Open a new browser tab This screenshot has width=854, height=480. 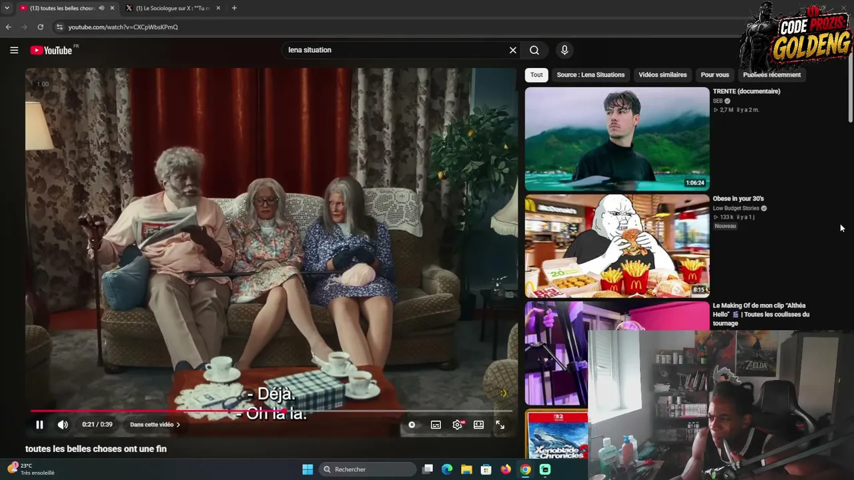point(234,8)
